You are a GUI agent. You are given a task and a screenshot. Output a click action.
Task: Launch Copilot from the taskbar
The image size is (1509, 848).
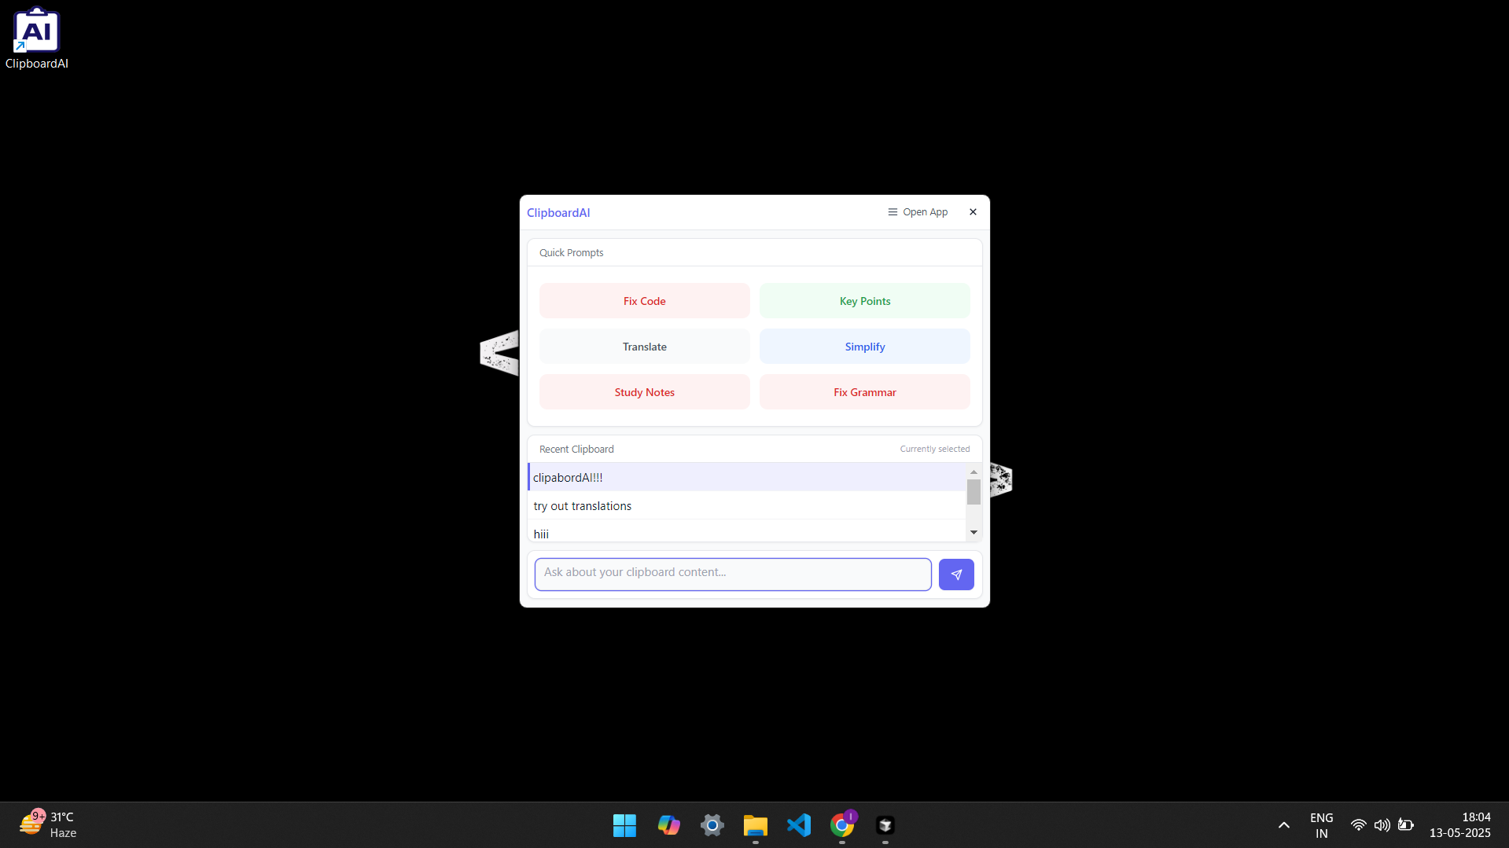(x=668, y=825)
